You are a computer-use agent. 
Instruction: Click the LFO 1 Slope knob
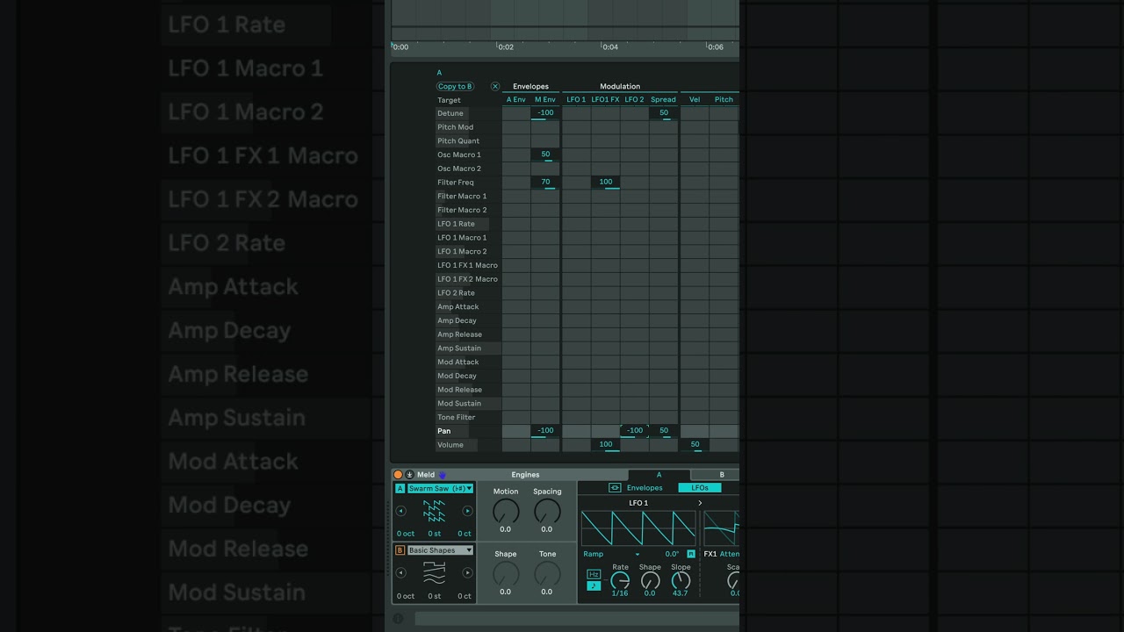tap(681, 580)
